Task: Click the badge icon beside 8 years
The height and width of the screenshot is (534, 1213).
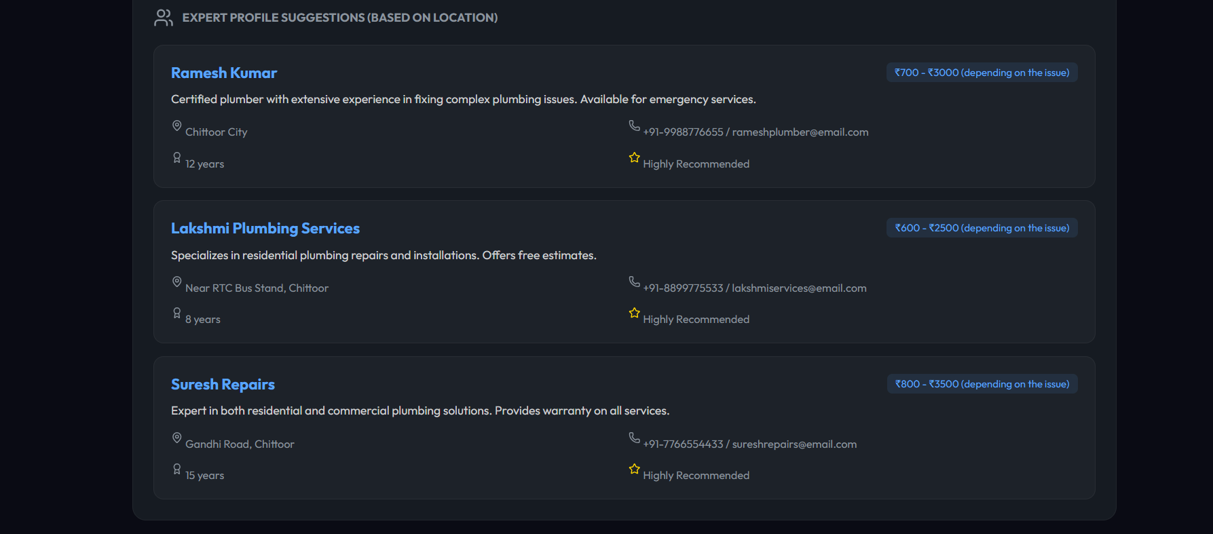Action: pos(176,313)
